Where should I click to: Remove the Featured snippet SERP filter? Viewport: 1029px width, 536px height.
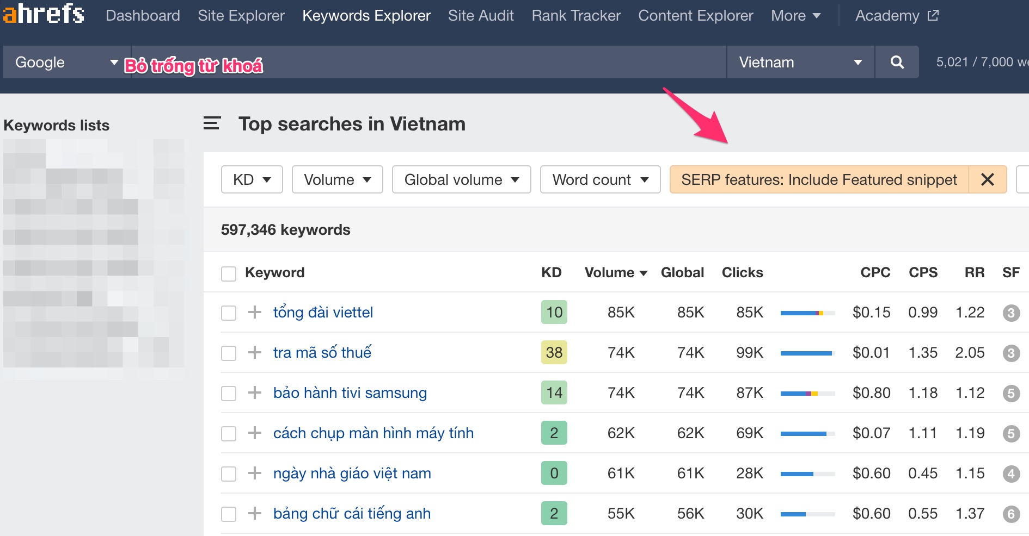click(987, 179)
